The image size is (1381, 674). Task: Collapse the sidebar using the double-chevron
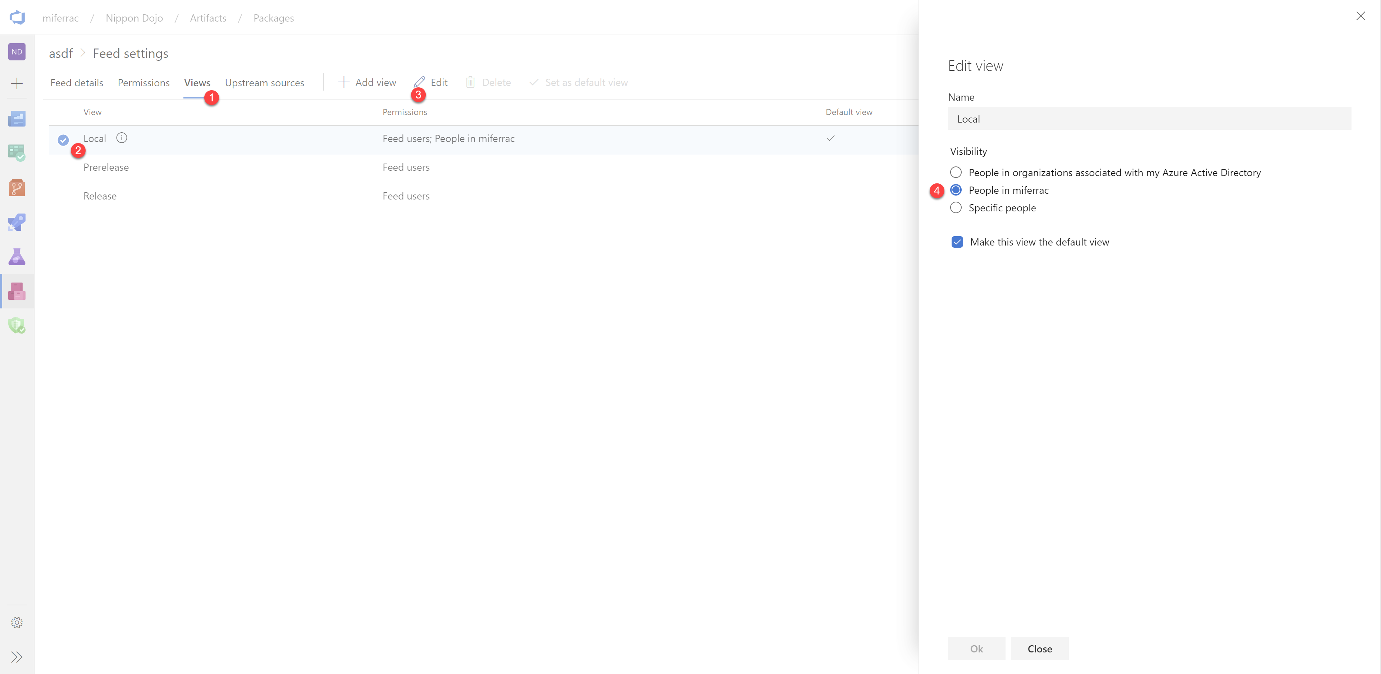tap(17, 657)
